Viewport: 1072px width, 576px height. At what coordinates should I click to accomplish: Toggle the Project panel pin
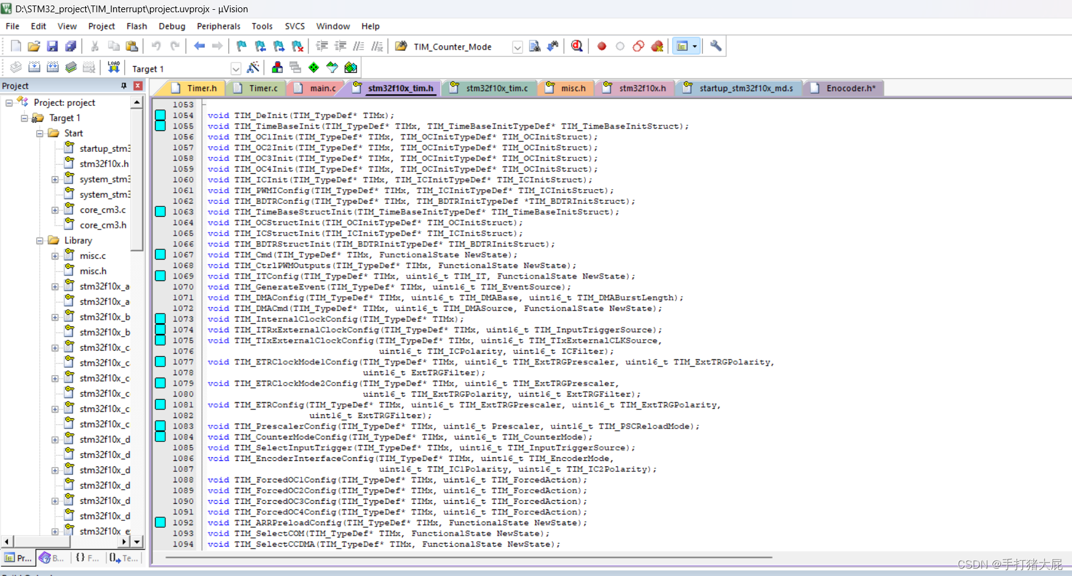(124, 86)
